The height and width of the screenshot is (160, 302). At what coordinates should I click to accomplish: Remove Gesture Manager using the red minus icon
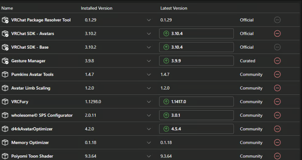(x=277, y=61)
